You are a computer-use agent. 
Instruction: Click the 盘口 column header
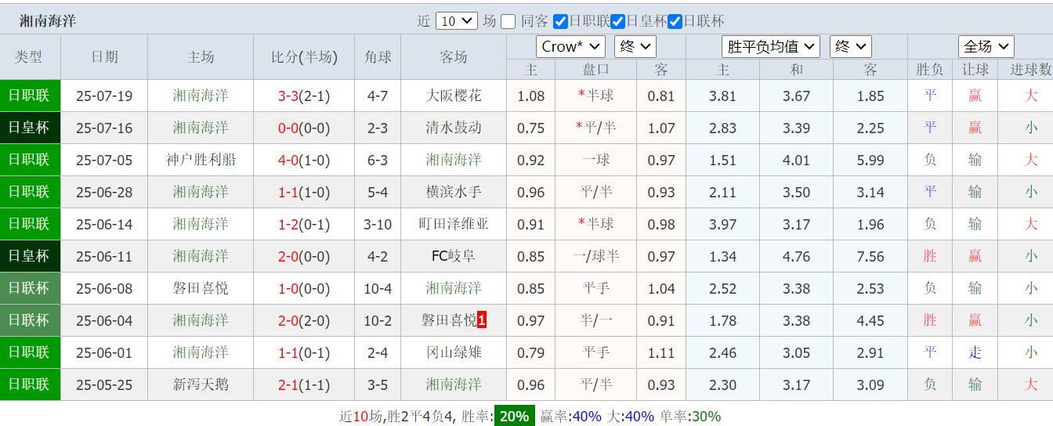(596, 70)
